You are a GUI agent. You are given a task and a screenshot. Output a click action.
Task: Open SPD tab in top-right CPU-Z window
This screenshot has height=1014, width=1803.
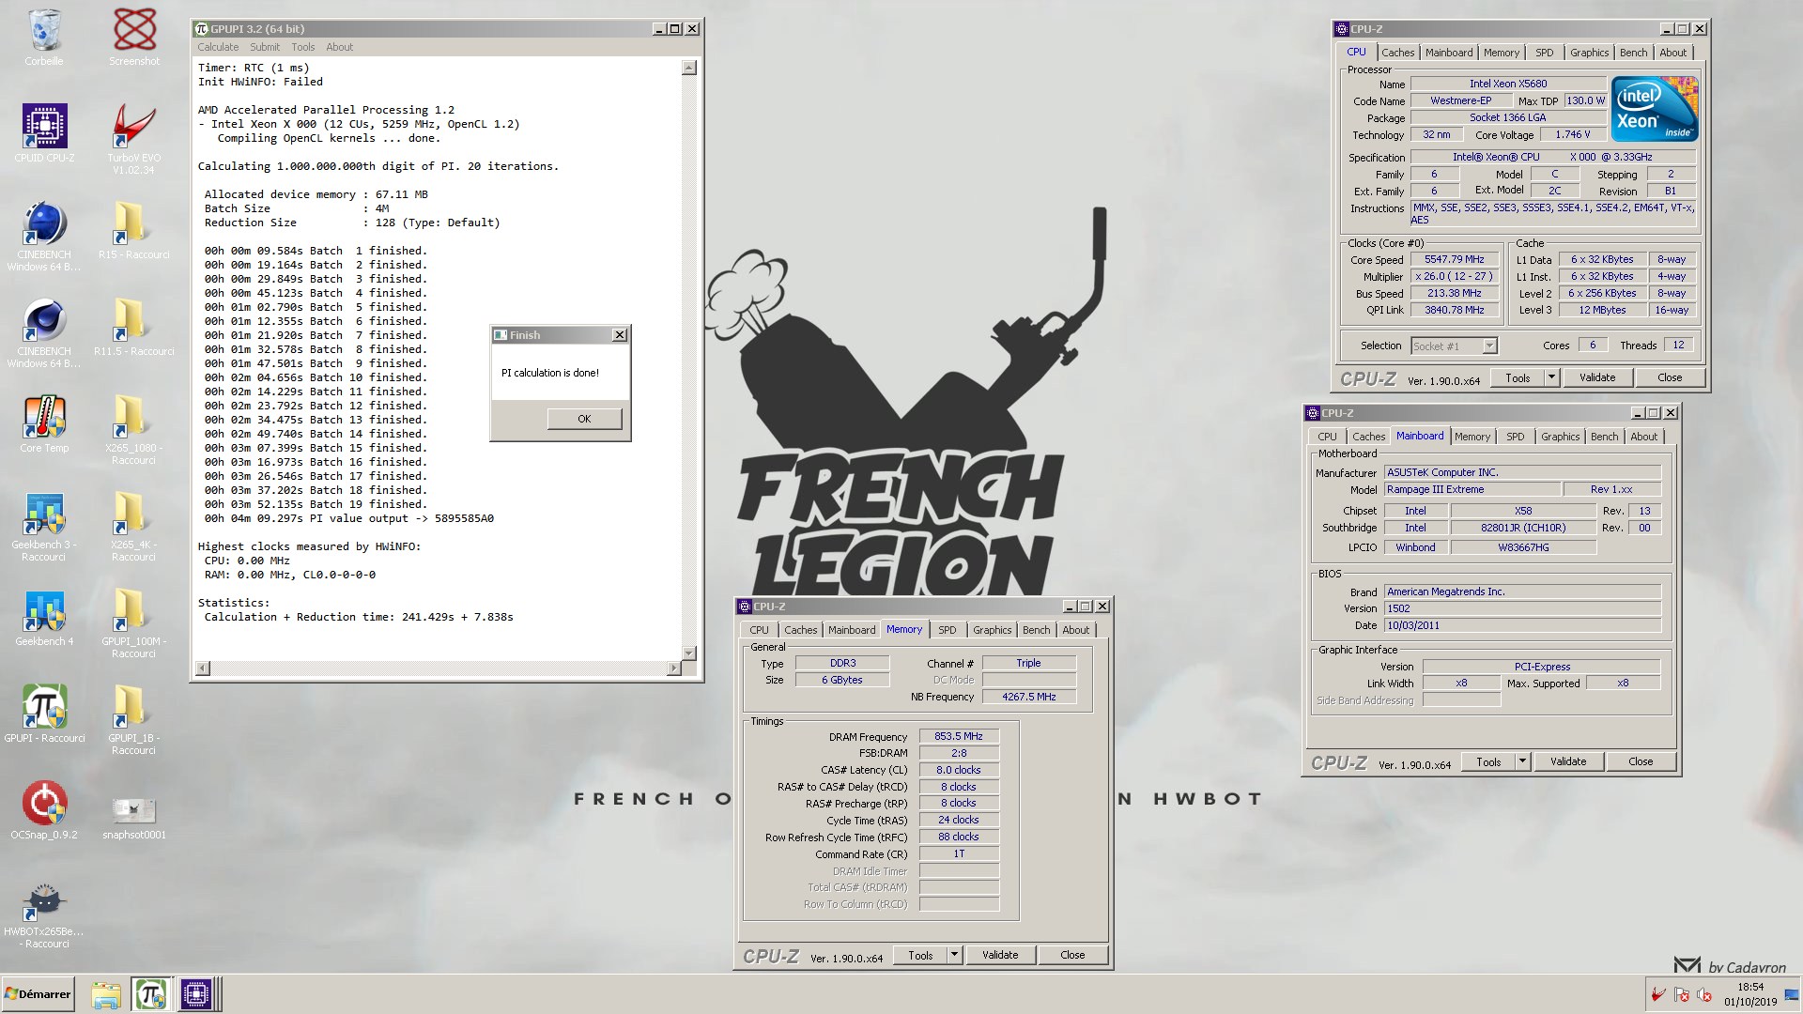tap(1544, 53)
